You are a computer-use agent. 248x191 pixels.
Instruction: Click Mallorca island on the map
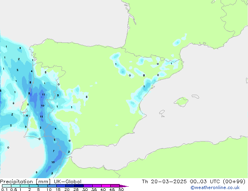pos(182,102)
